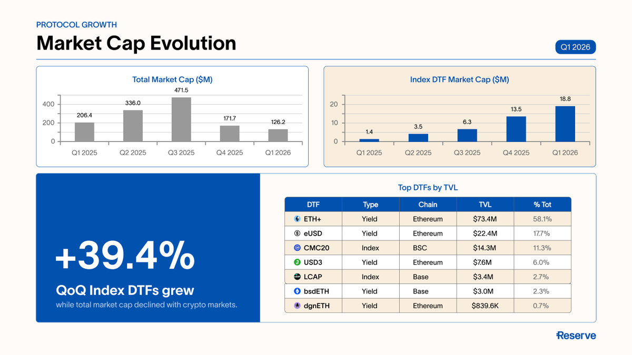Click the 11.3% share cell

pos(542,248)
